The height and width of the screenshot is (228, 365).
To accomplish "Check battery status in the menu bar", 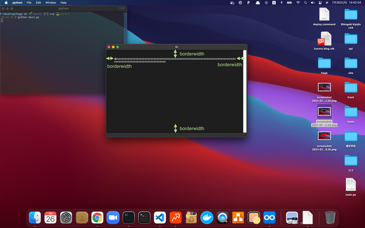I will click(289, 3).
